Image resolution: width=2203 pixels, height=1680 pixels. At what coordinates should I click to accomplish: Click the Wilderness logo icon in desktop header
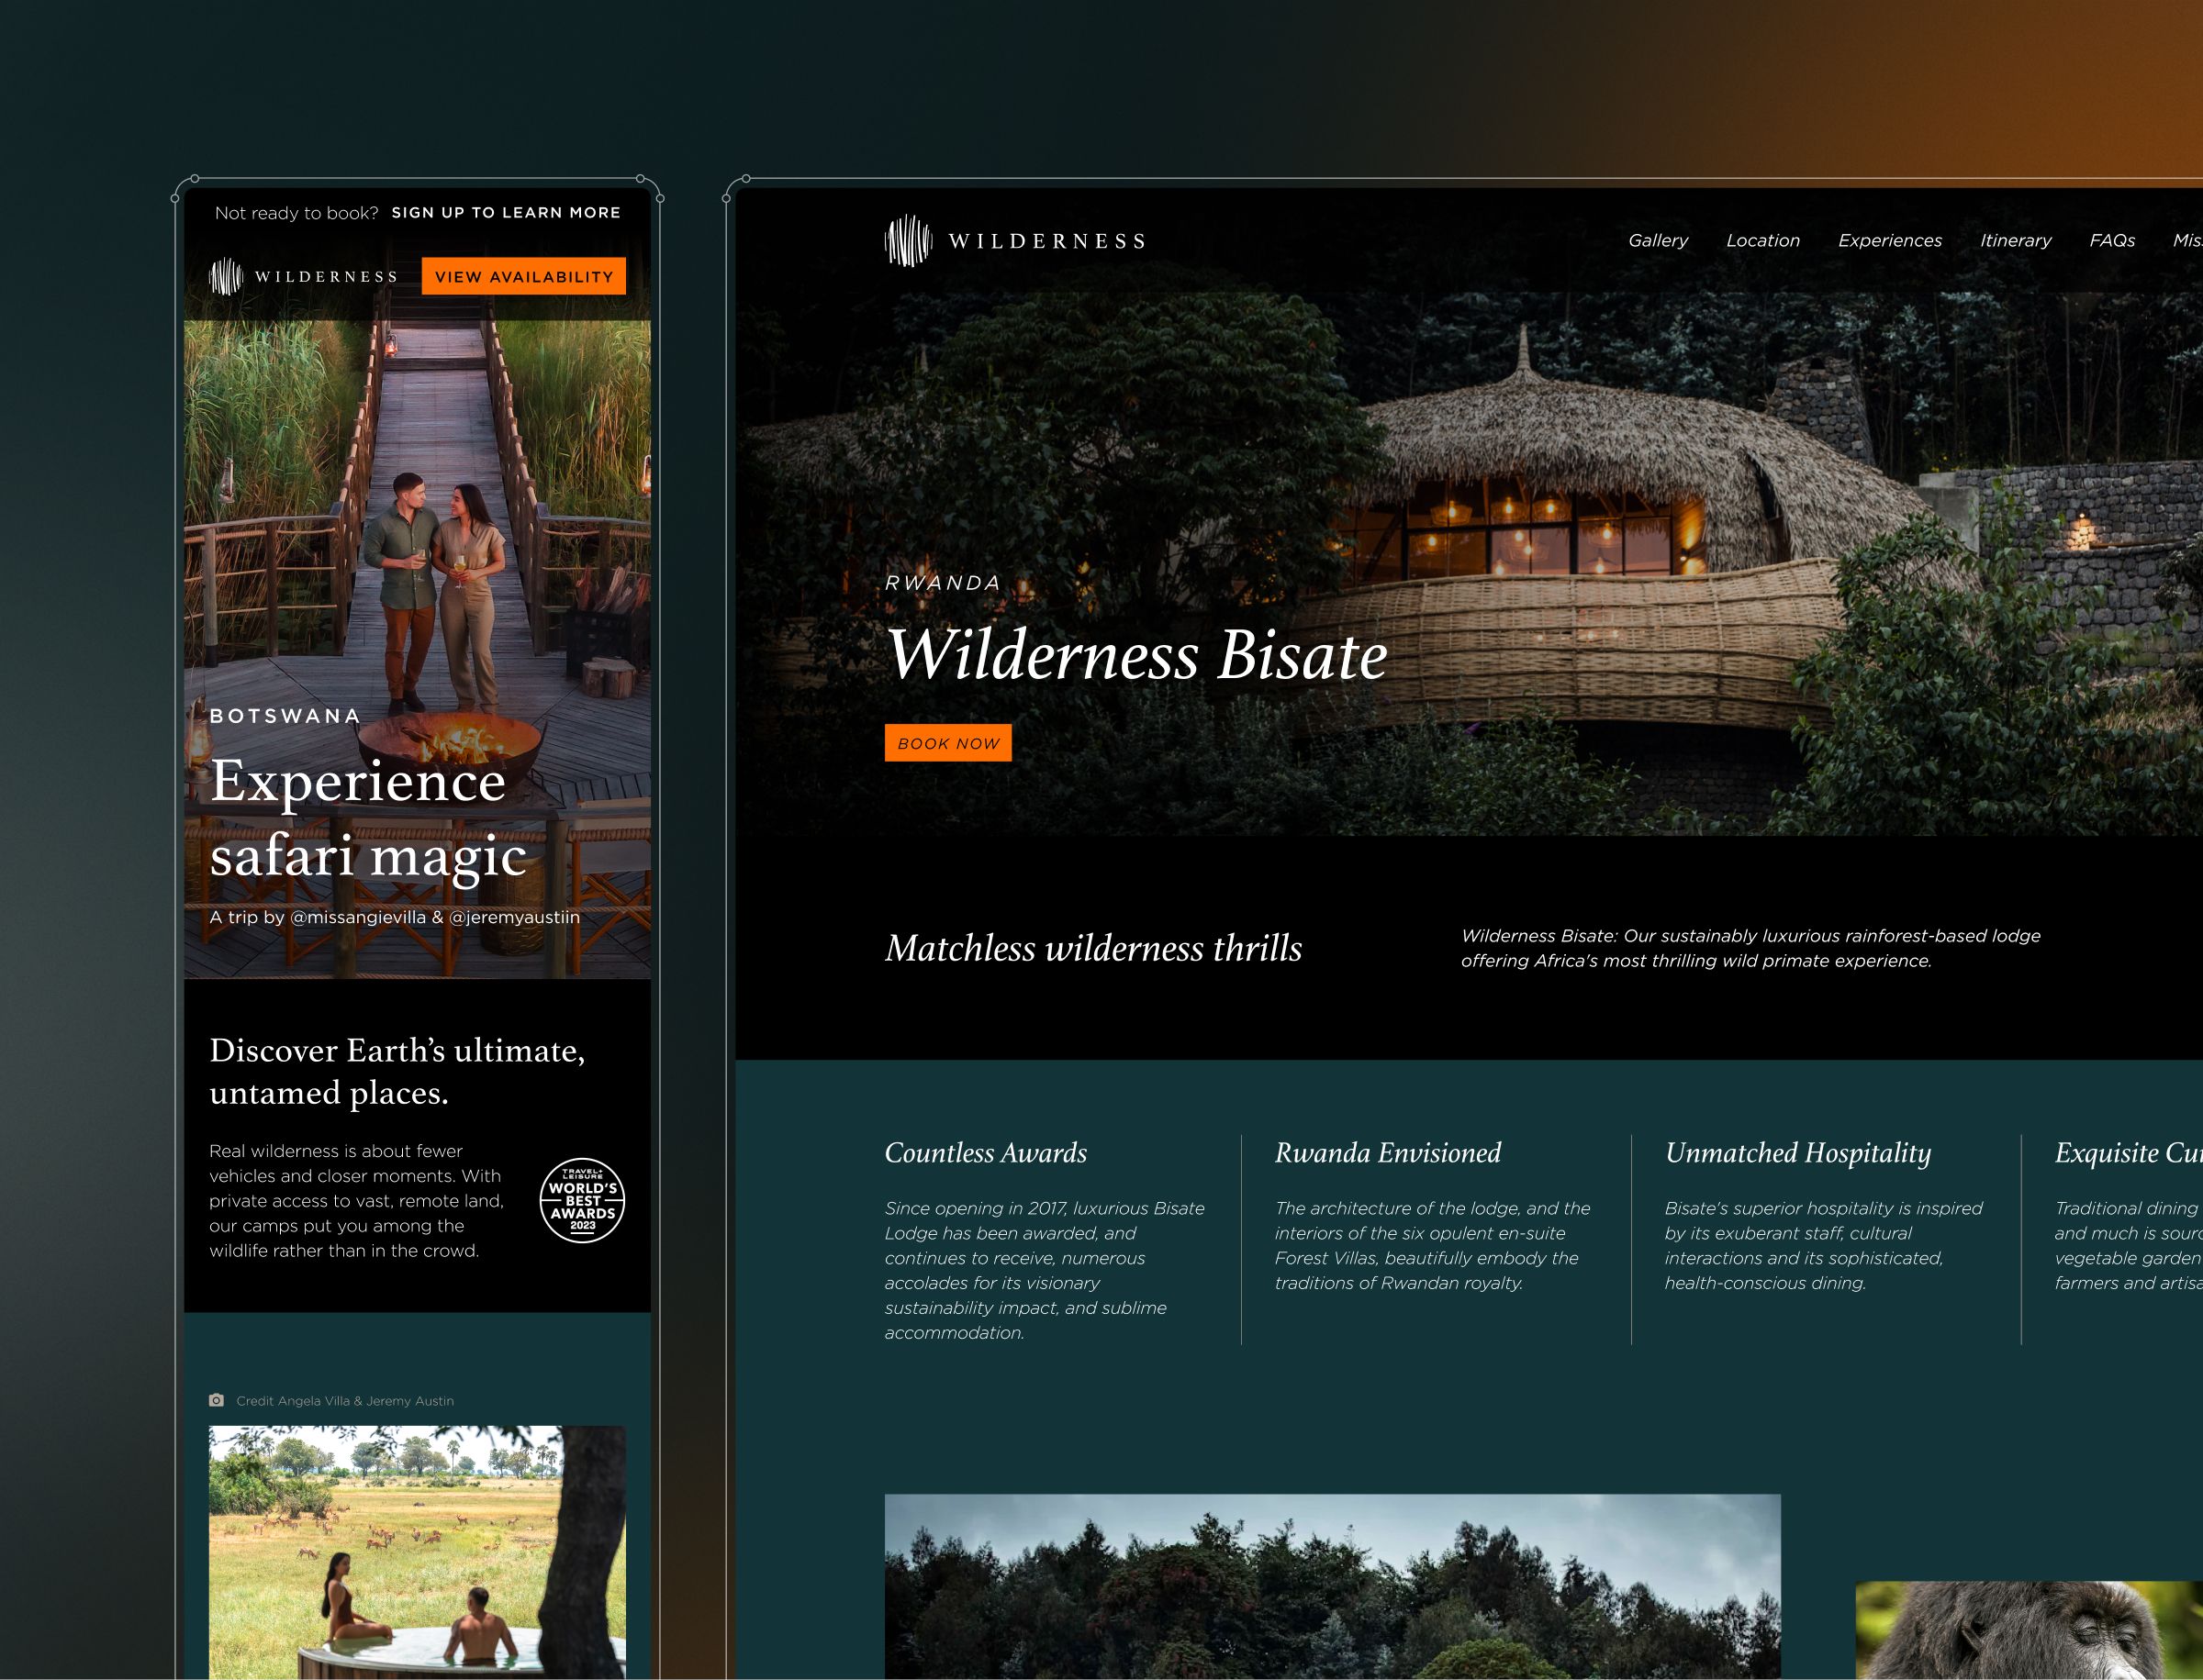[908, 241]
